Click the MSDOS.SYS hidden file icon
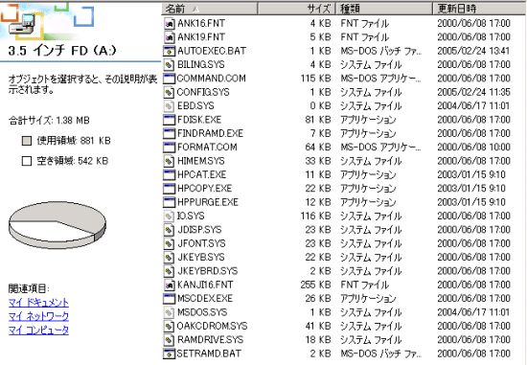This screenshot has height=365, width=527. pos(169,312)
